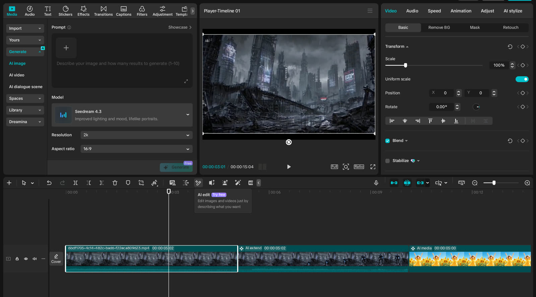Select AI video in the sidebar
This screenshot has width=536, height=297.
coord(17,75)
